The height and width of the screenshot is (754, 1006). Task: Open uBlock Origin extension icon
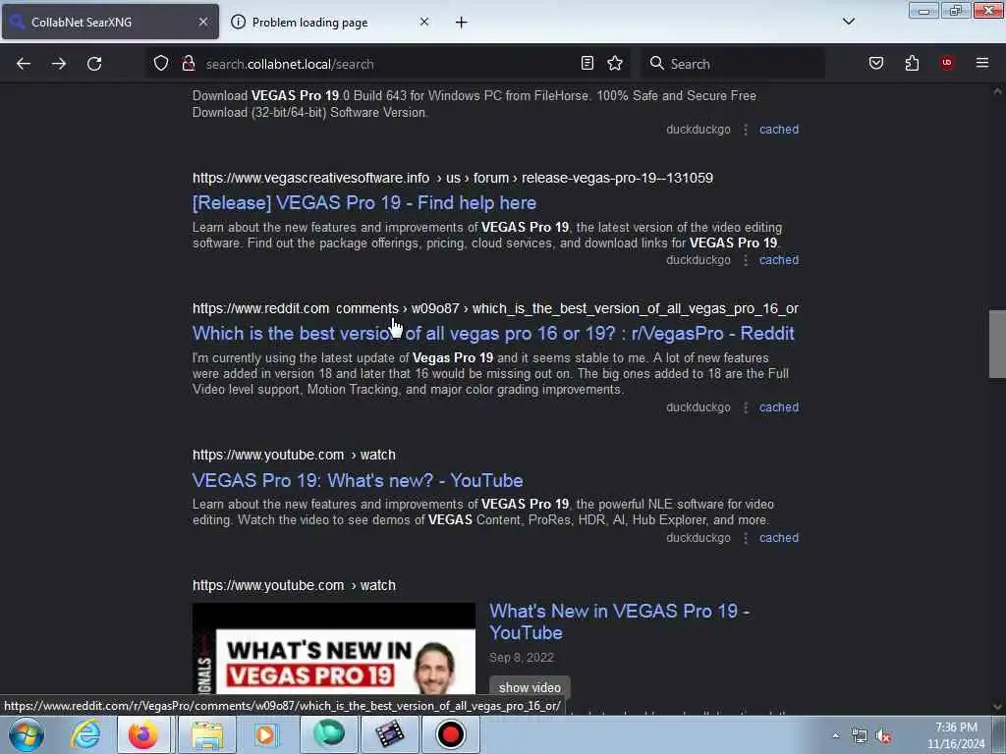pos(947,63)
